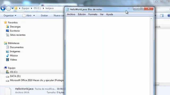This screenshot has width=170, height=95.
Task: Click the Escritorio desktop icon
Action: [7, 31]
